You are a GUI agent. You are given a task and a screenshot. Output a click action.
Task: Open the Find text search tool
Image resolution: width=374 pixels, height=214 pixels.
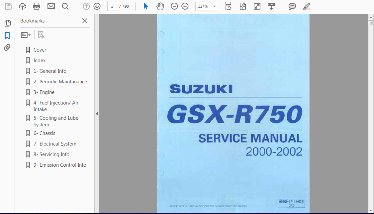click(65, 6)
